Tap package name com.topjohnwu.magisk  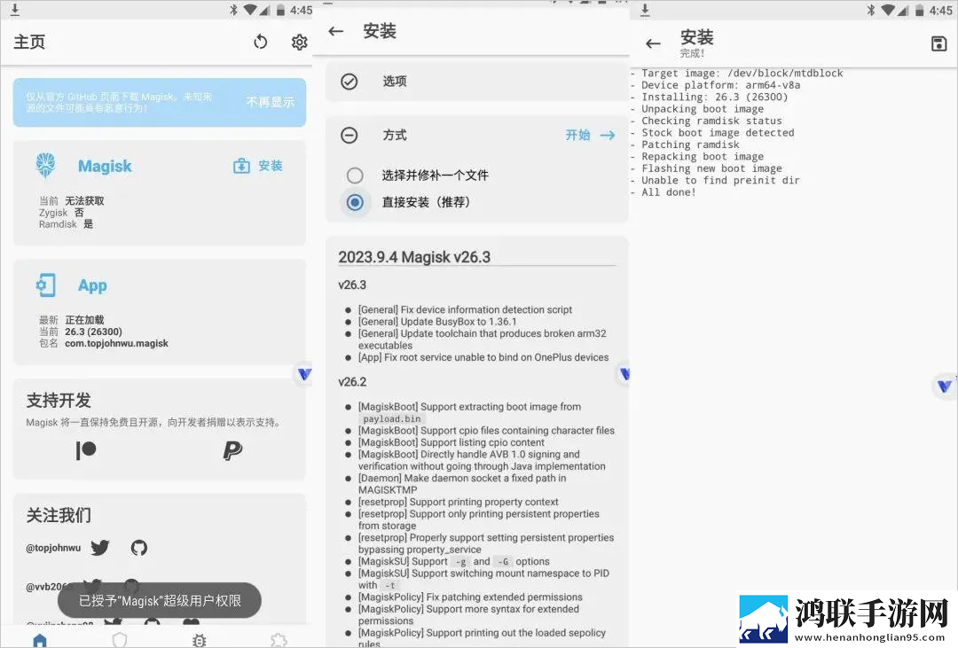117,343
